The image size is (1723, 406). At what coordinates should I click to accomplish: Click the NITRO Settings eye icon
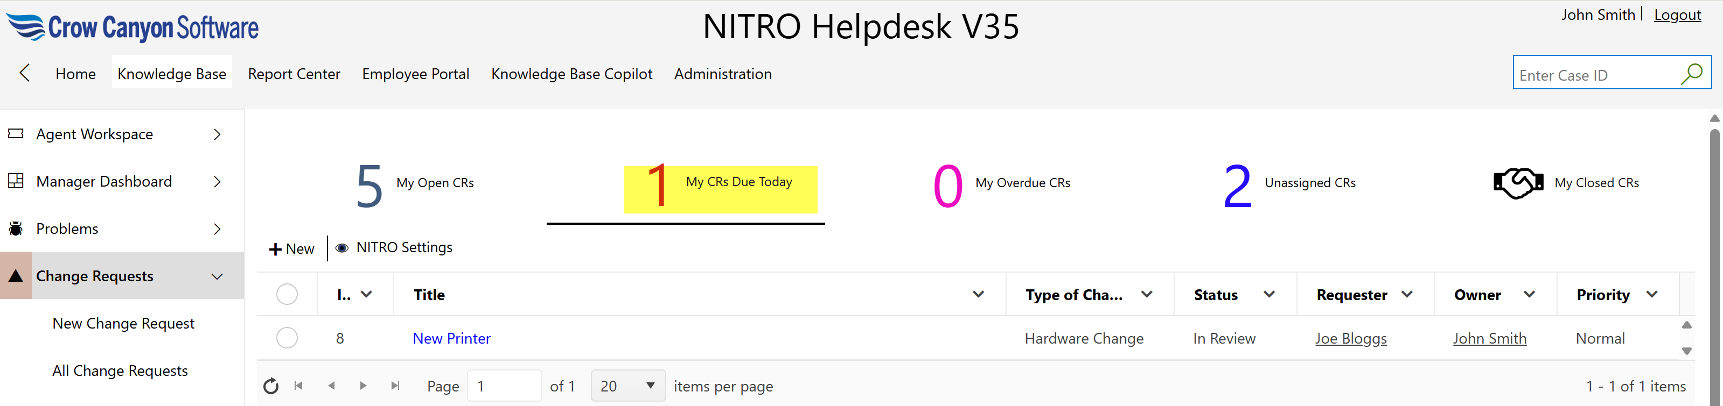tap(342, 248)
